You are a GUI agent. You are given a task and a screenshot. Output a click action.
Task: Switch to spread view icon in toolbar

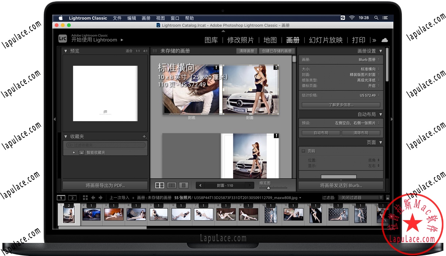(172, 185)
